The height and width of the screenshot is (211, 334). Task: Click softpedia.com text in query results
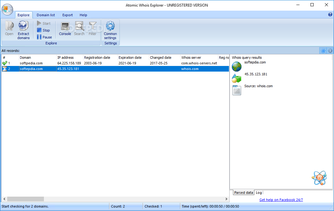(255, 62)
